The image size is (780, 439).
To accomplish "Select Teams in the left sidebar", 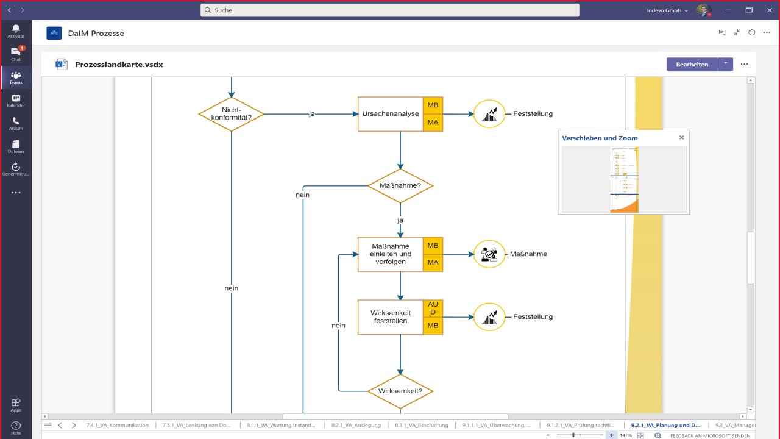I will (x=16, y=77).
